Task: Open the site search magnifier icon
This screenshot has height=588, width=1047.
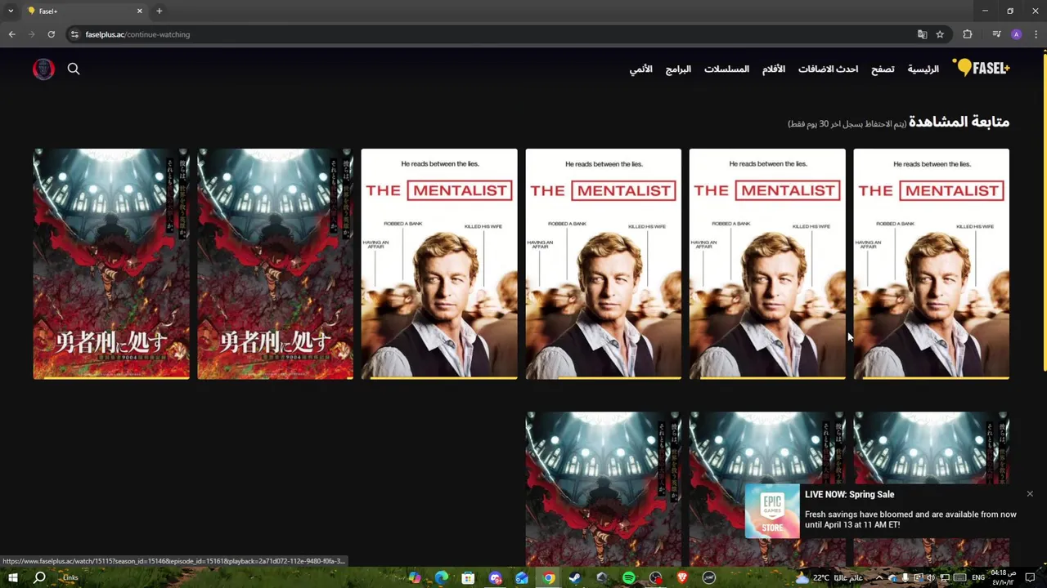Action: [74, 69]
